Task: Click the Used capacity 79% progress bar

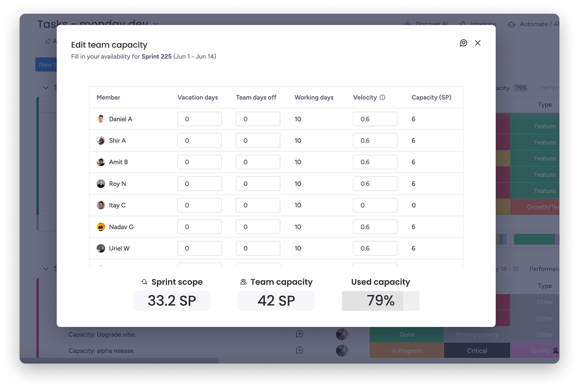Action: [x=380, y=301]
